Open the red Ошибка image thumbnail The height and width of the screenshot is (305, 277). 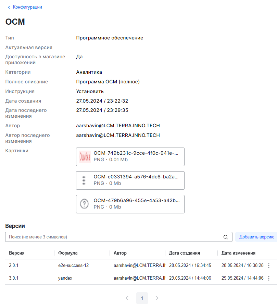[x=85, y=157]
